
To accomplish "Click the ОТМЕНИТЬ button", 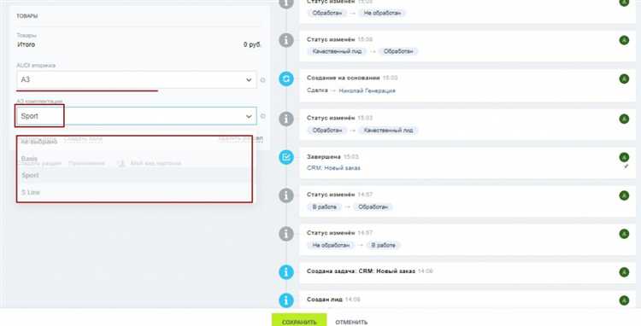I will (x=351, y=323).
